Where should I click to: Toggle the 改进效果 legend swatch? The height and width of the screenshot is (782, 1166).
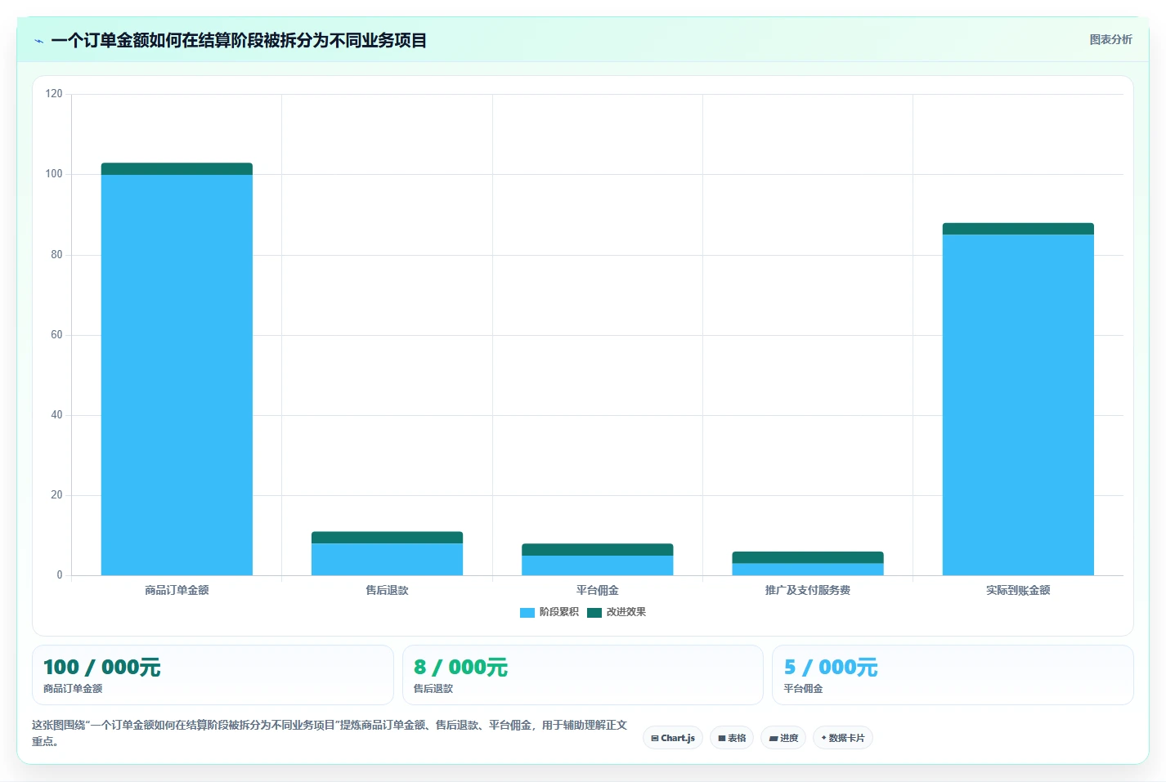click(594, 612)
